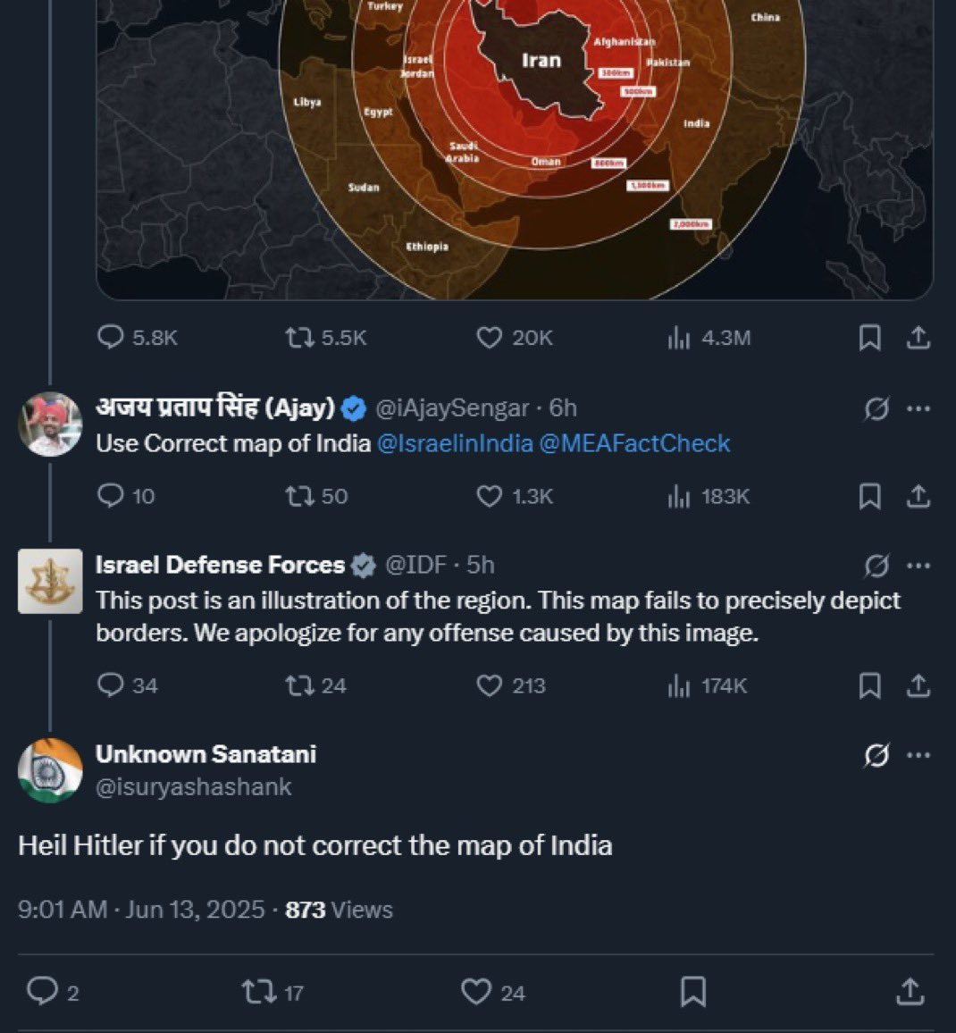Open the Iran range map image
Viewport: 956px width, 1033px height.
pos(515,143)
